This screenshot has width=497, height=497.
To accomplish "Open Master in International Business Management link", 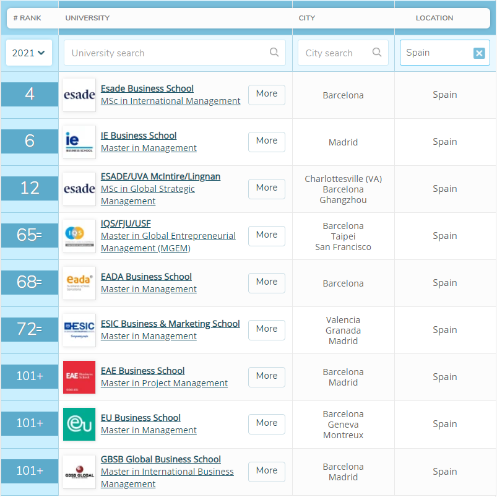I will tap(167, 478).
